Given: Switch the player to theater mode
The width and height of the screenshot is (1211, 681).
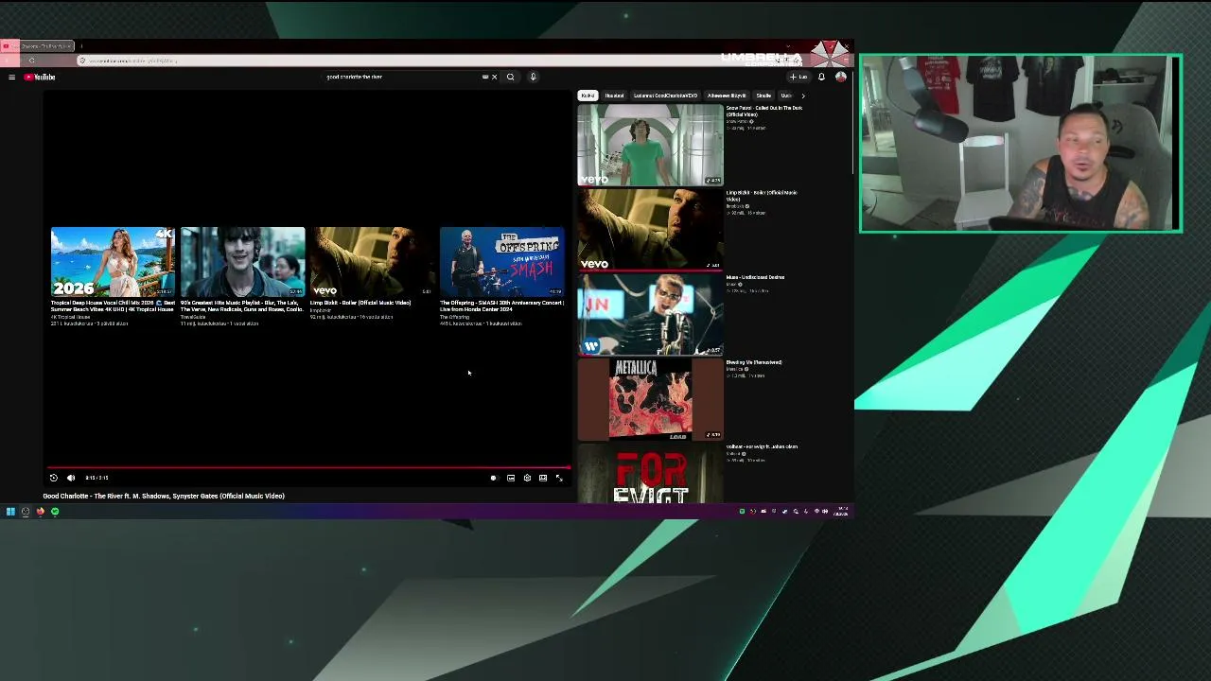Looking at the screenshot, I should coord(543,478).
